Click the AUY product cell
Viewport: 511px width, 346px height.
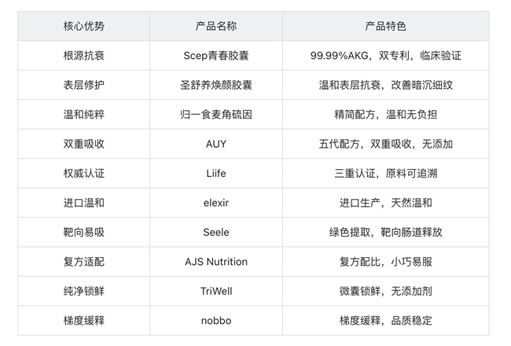coord(215,144)
